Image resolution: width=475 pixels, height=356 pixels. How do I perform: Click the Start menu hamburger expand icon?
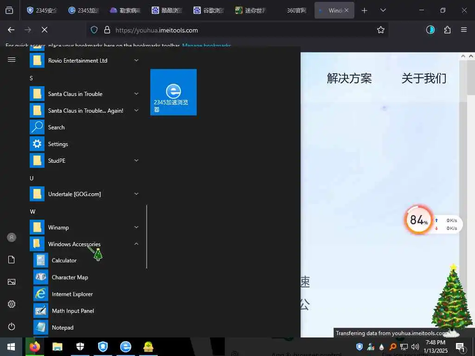(x=12, y=60)
